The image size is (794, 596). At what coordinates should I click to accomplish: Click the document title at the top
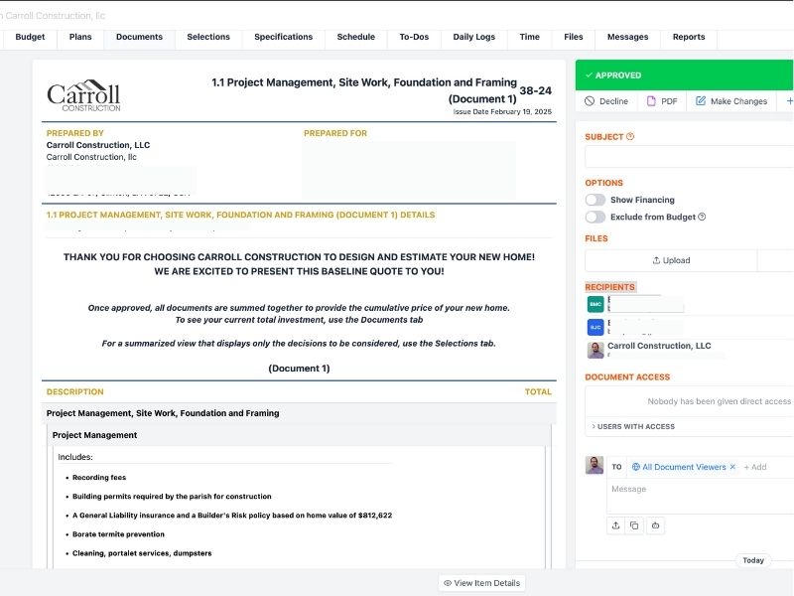click(364, 90)
